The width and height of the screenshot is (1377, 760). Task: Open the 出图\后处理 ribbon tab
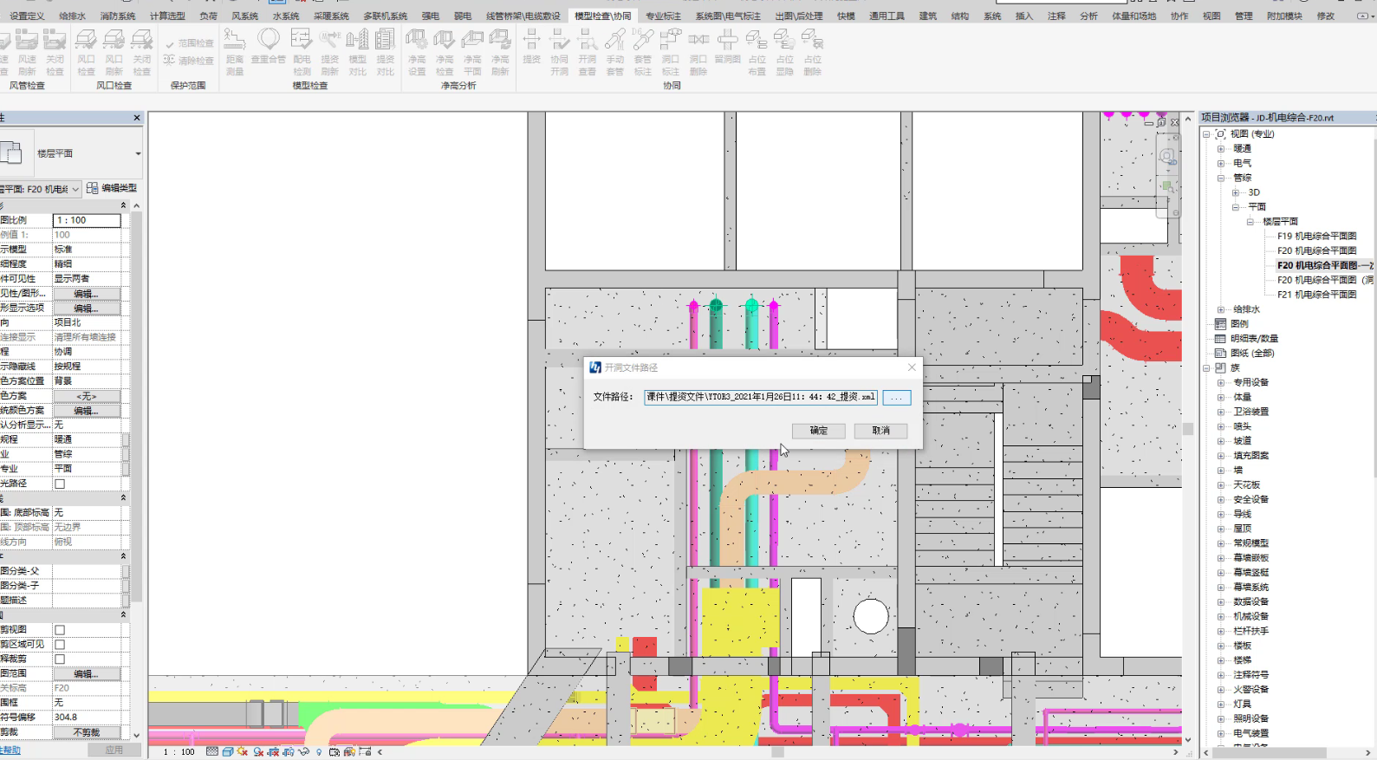pos(798,16)
